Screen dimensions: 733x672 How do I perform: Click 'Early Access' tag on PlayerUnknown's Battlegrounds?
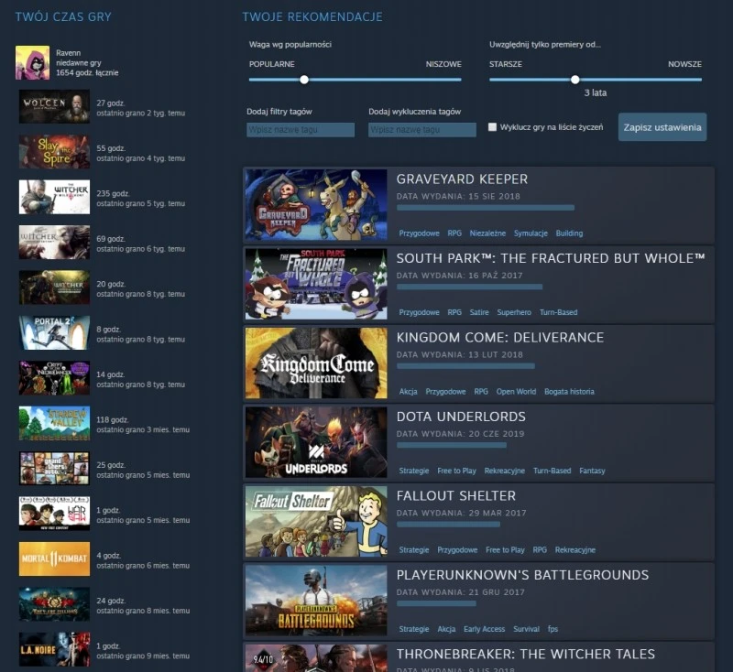click(x=484, y=629)
